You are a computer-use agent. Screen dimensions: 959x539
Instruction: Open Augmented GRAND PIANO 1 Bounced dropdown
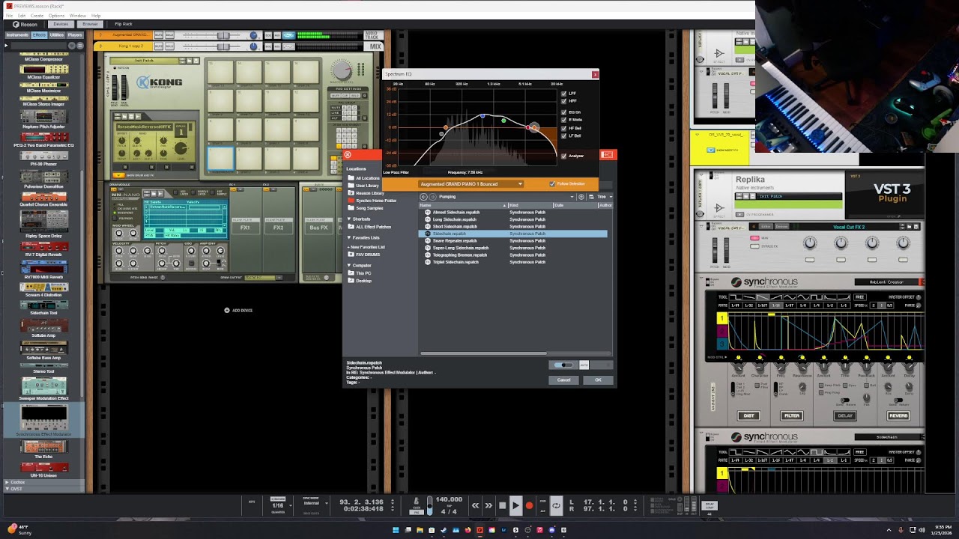pos(471,183)
